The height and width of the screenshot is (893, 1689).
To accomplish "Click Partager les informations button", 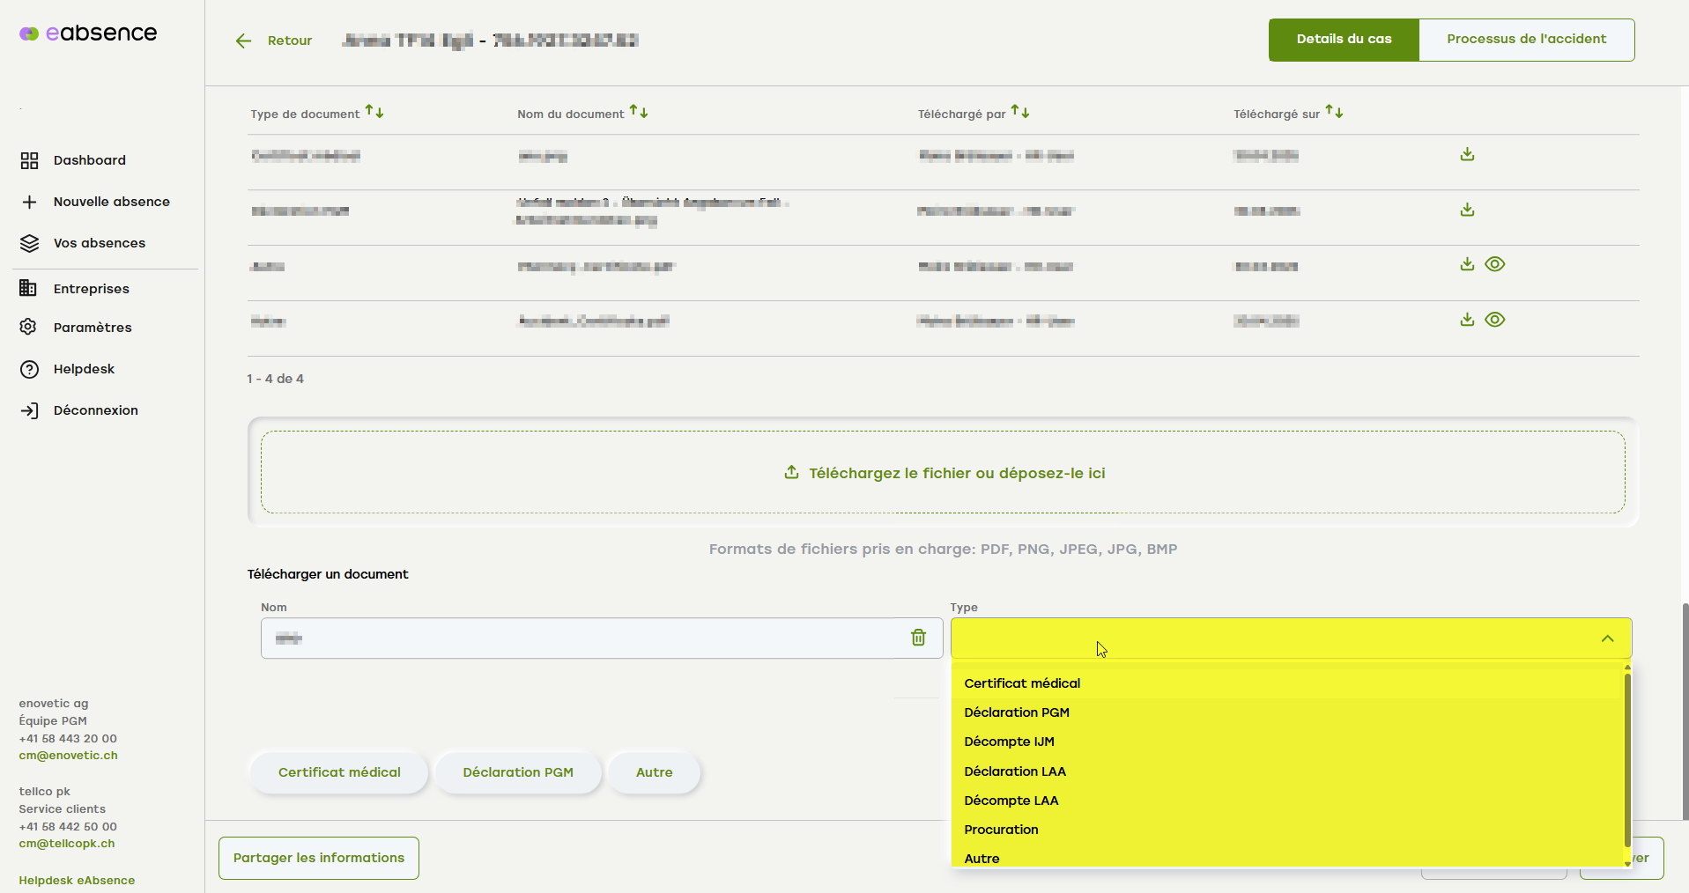I will click(319, 858).
